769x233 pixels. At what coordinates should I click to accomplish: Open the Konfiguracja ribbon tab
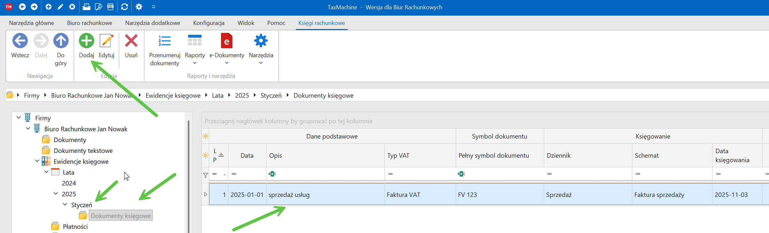click(209, 23)
